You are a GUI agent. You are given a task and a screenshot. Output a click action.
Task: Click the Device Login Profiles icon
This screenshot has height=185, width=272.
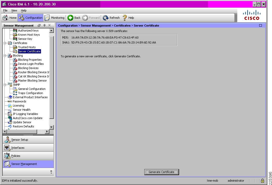15,64
